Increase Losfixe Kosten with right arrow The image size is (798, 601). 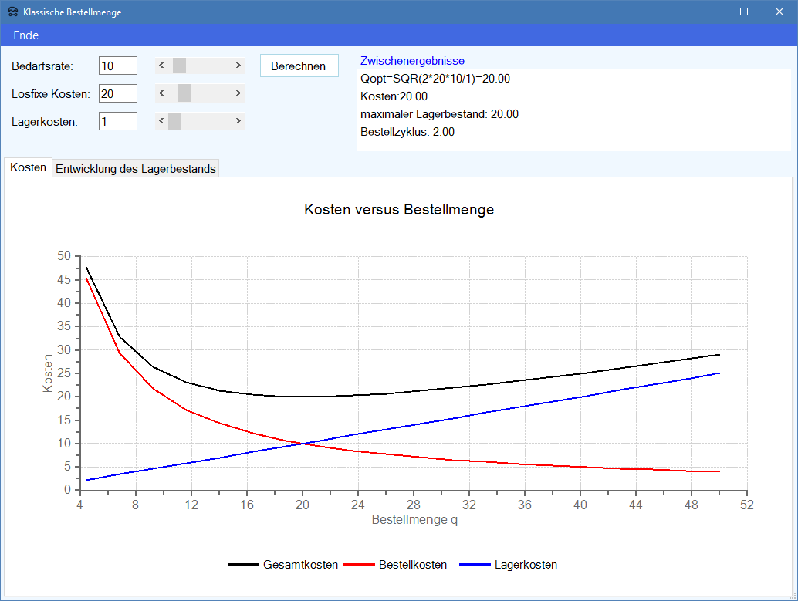click(238, 93)
